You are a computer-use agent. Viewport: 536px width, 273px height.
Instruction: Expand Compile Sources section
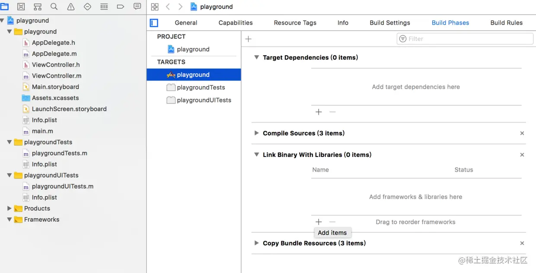pyautogui.click(x=256, y=133)
